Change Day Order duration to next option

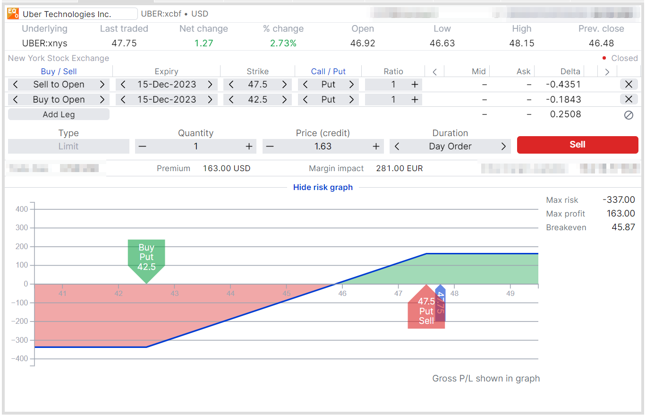(x=503, y=147)
